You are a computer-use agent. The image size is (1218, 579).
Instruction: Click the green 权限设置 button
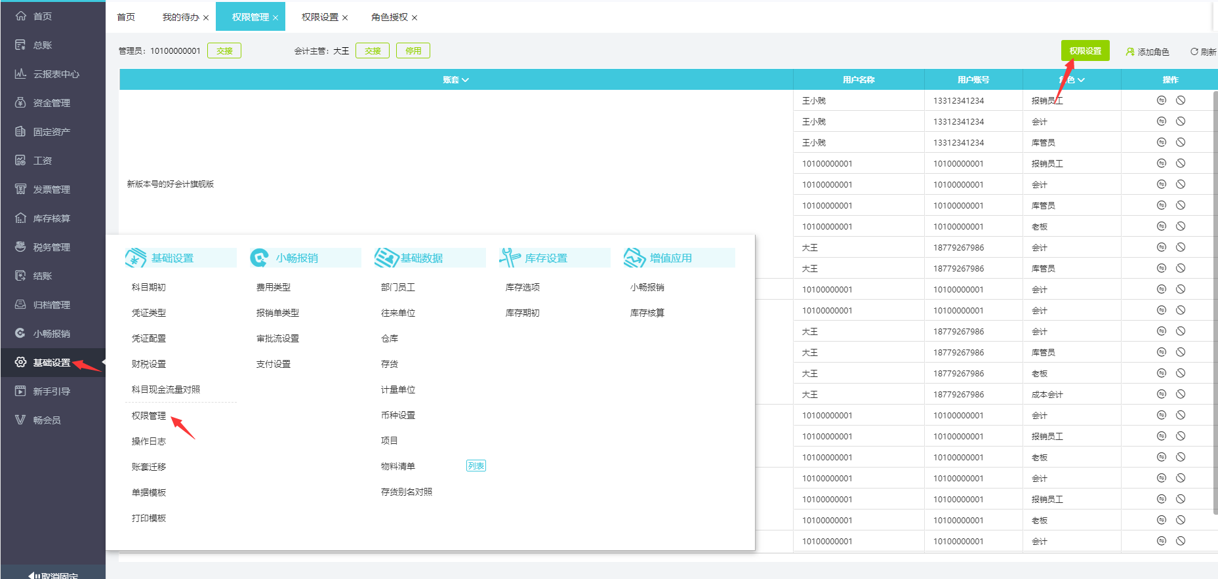1085,50
